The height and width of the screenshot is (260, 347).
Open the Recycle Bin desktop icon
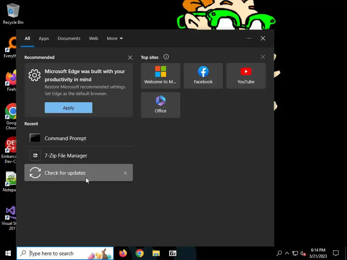(13, 14)
